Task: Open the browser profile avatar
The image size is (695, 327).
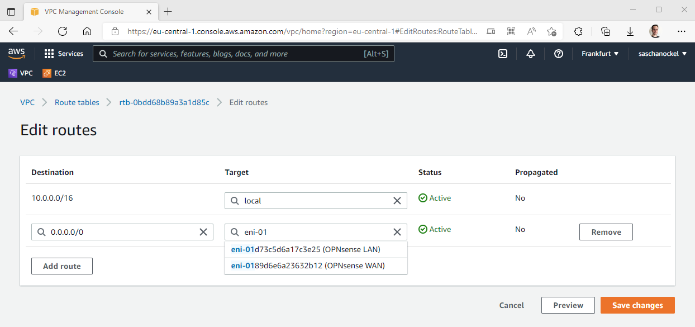Action: [x=656, y=32]
